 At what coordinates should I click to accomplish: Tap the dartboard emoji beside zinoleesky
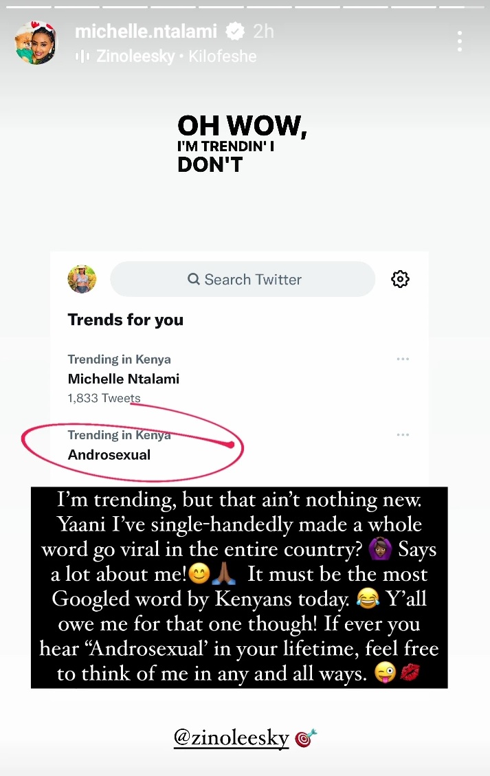coord(305,738)
